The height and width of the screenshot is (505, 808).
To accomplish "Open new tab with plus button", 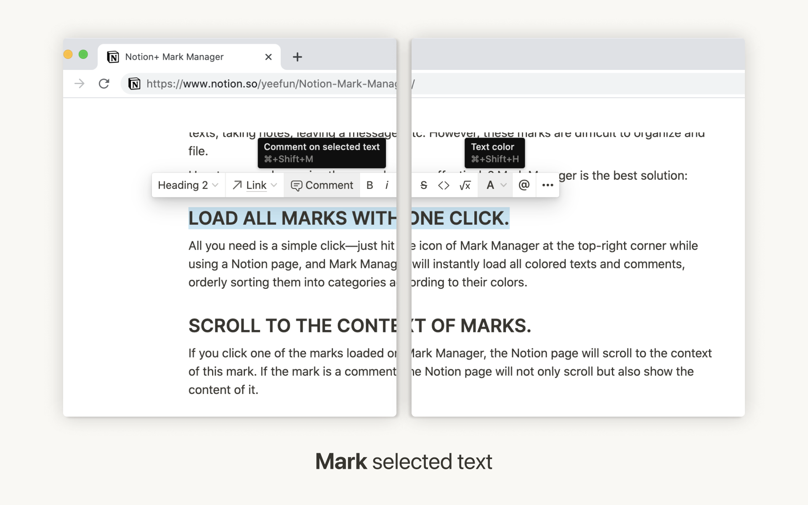I will (x=297, y=56).
